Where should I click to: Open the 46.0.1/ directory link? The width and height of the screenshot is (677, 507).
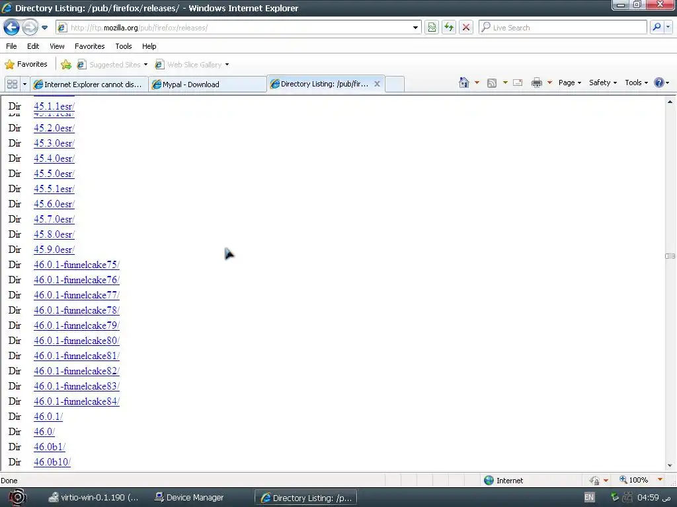[x=48, y=417]
